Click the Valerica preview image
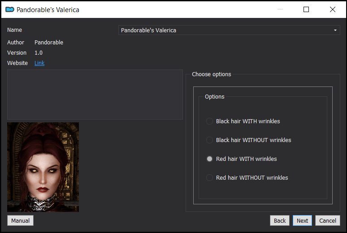Image resolution: width=347 pixels, height=233 pixels. click(x=43, y=167)
